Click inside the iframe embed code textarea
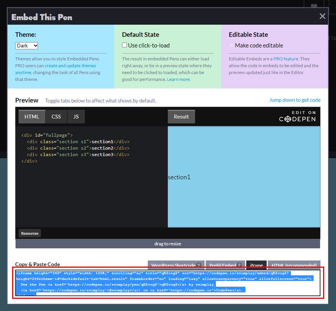The width and height of the screenshot is (336, 311). pyautogui.click(x=168, y=283)
